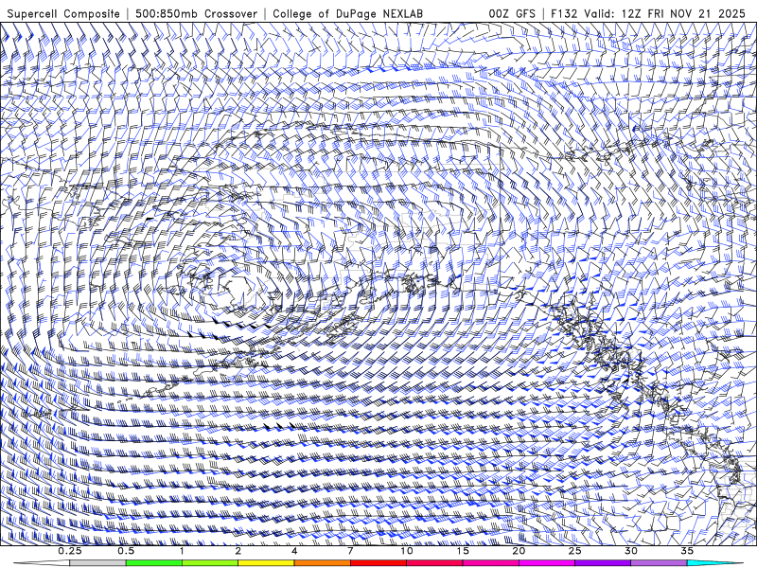Click the '00Z GFS' model run label
The image size is (757, 568).
(512, 13)
